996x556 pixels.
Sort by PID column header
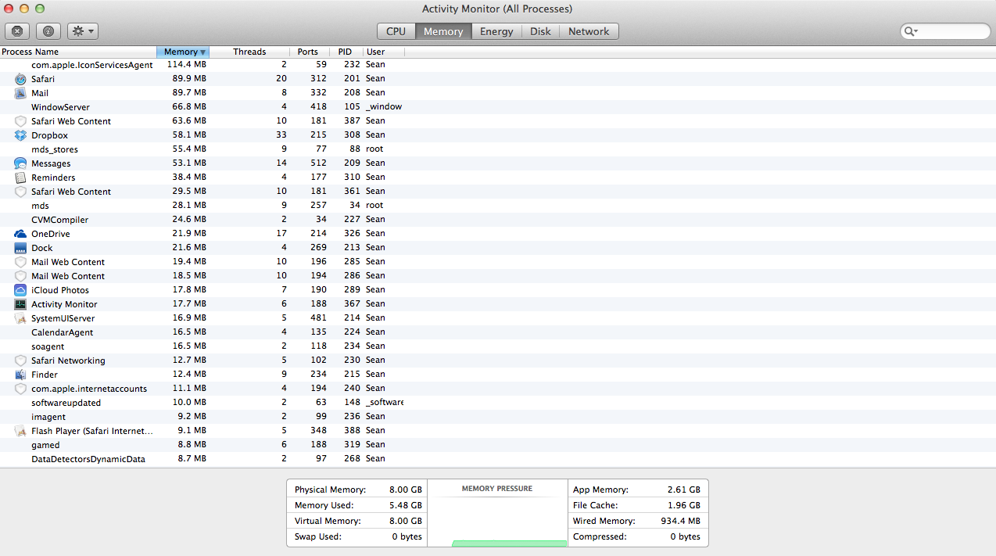(346, 52)
